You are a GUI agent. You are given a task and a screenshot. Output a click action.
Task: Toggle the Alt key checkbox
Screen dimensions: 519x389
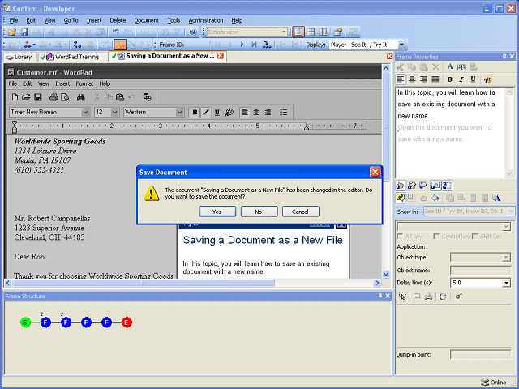(400, 236)
